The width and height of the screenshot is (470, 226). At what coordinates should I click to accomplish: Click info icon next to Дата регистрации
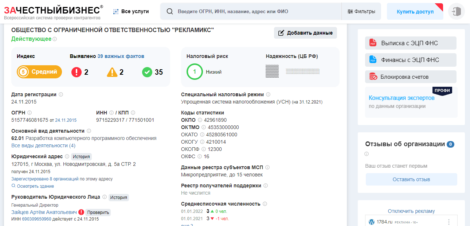61,94
